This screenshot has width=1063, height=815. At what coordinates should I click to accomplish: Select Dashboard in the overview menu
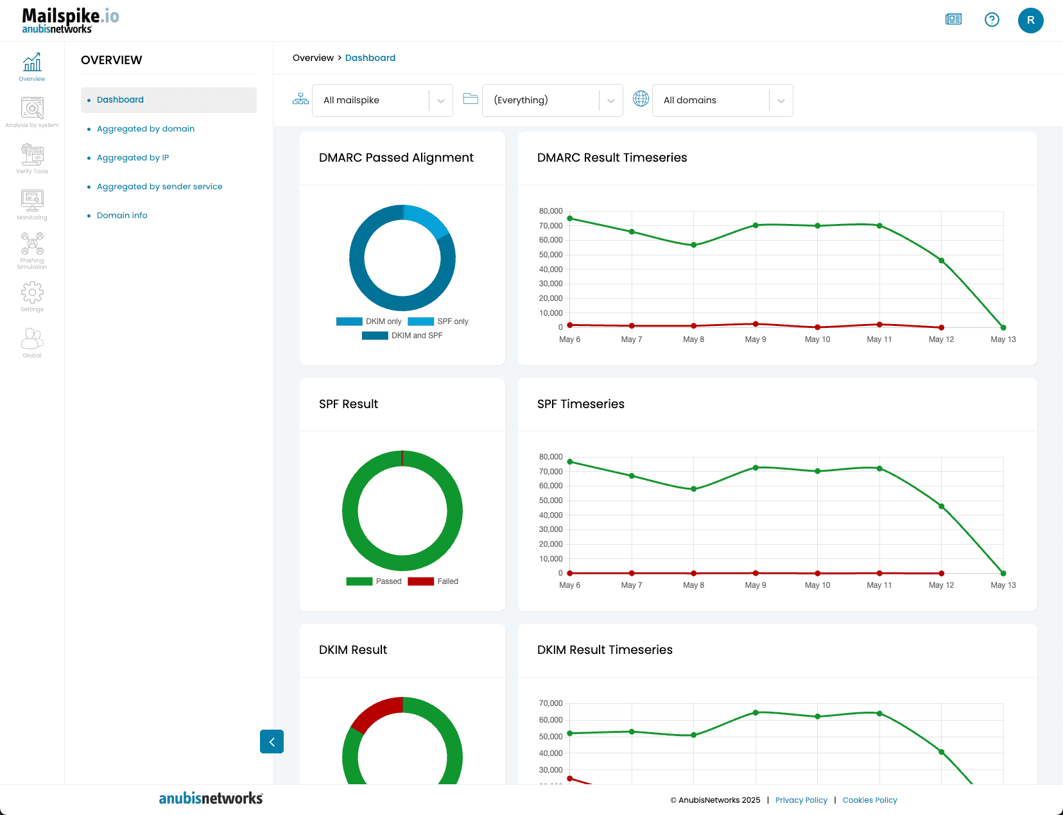click(x=169, y=100)
